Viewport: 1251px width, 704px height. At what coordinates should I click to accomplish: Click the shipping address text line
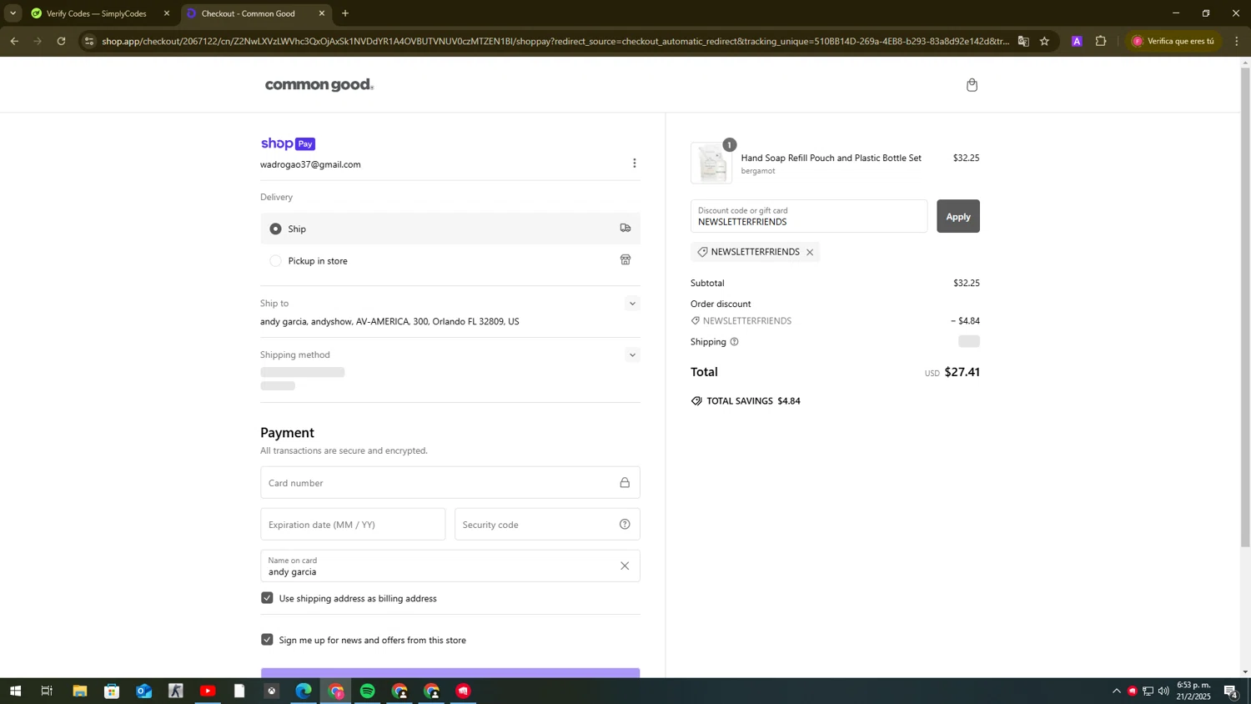[389, 322]
